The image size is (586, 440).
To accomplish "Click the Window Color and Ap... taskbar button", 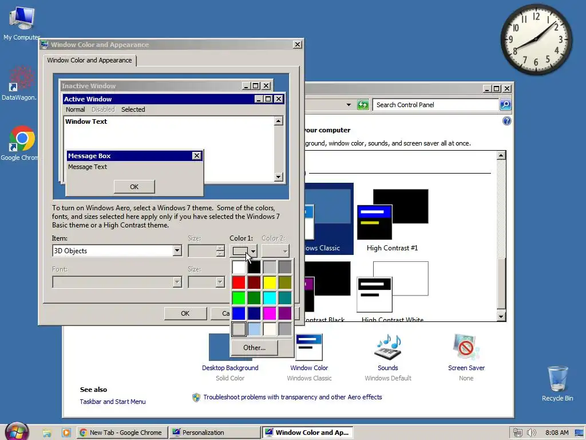I will [307, 433].
